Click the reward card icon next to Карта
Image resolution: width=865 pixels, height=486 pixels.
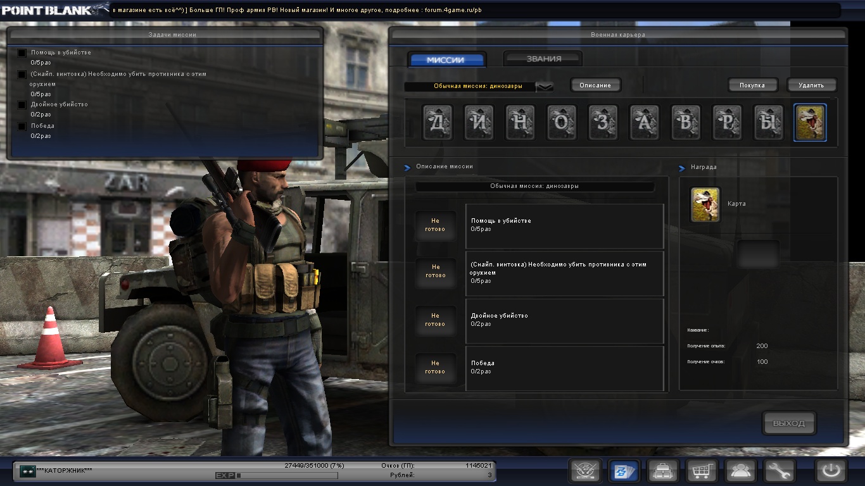(705, 204)
